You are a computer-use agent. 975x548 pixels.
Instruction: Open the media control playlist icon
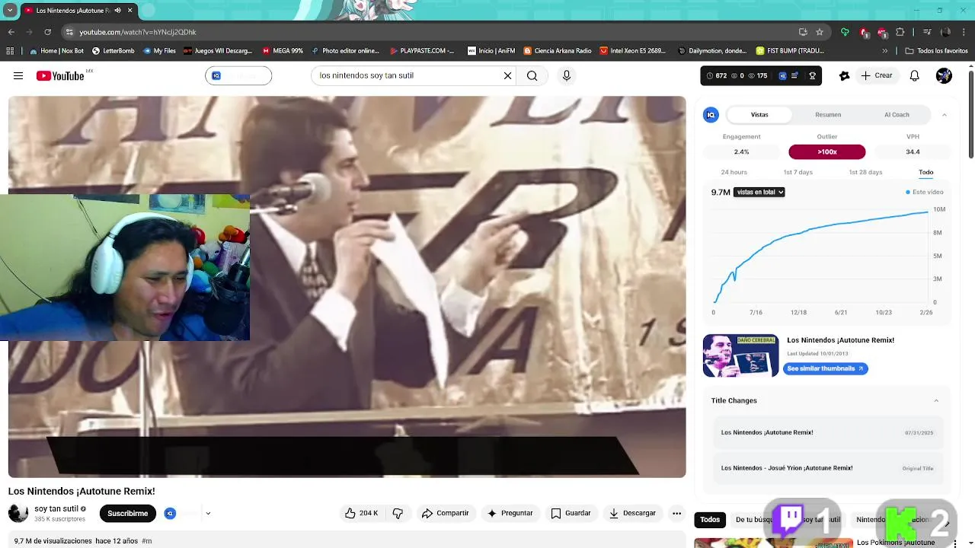[927, 32]
